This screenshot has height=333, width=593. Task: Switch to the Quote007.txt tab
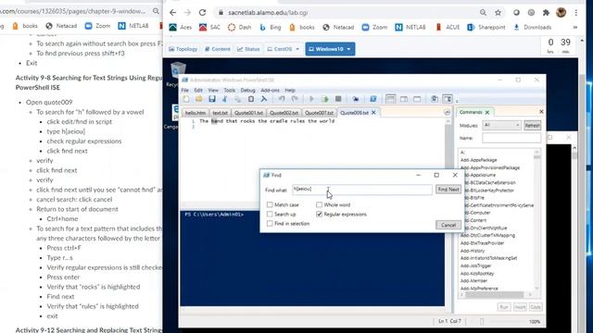coord(319,113)
